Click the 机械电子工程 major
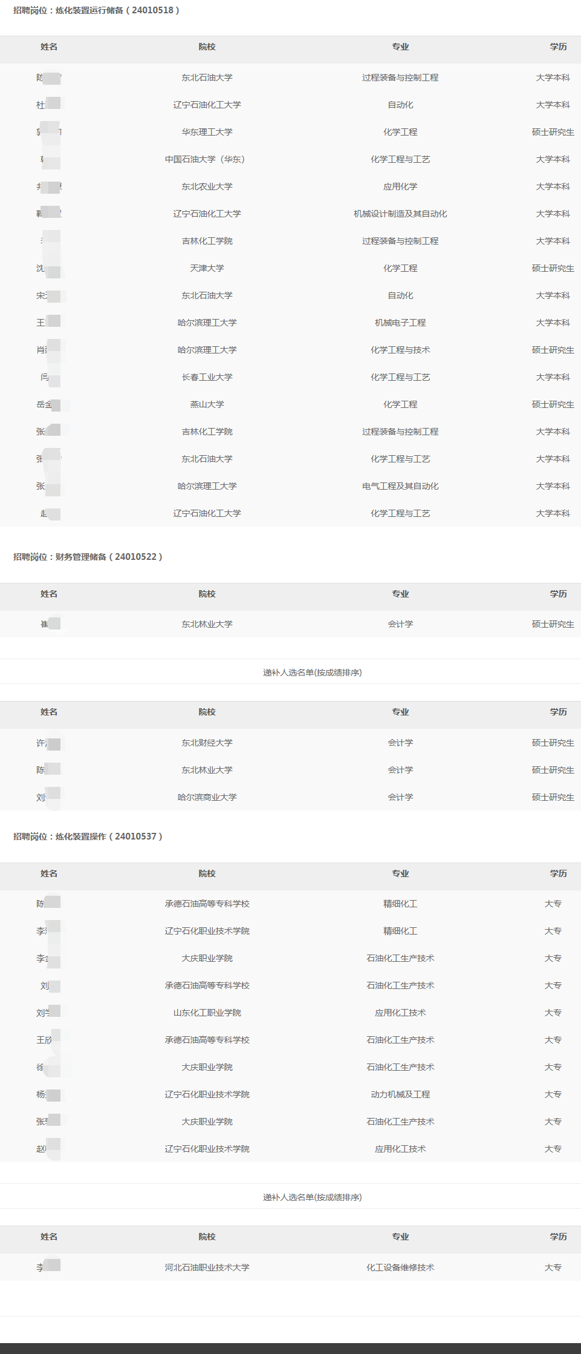This screenshot has width=581, height=1354. (x=400, y=323)
